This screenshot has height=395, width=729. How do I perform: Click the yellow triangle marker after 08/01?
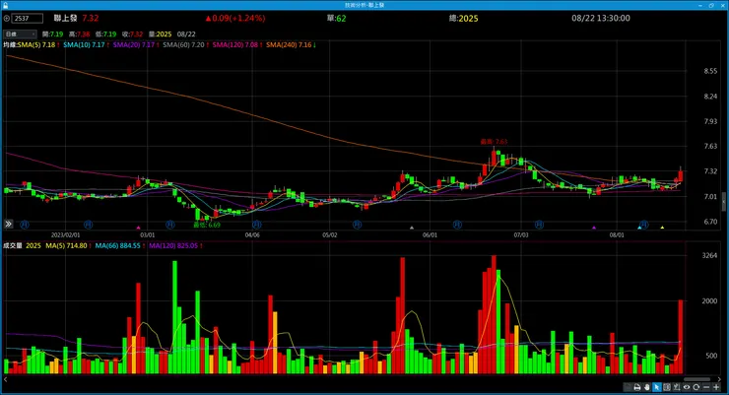663,228
